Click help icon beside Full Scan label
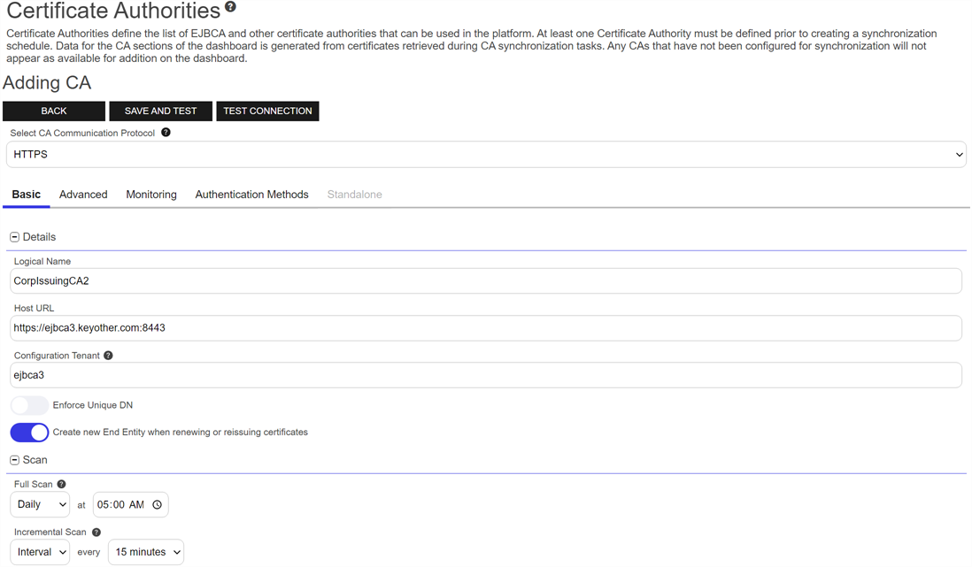 61,485
